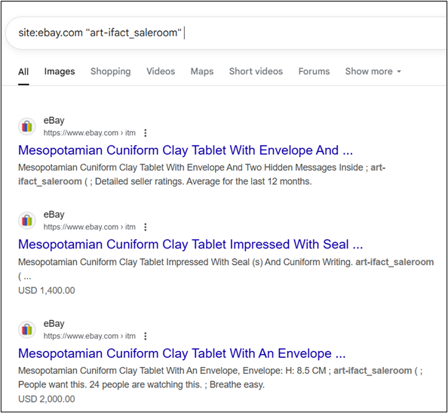
Task: Expand the Show more dropdown
Action: point(373,72)
